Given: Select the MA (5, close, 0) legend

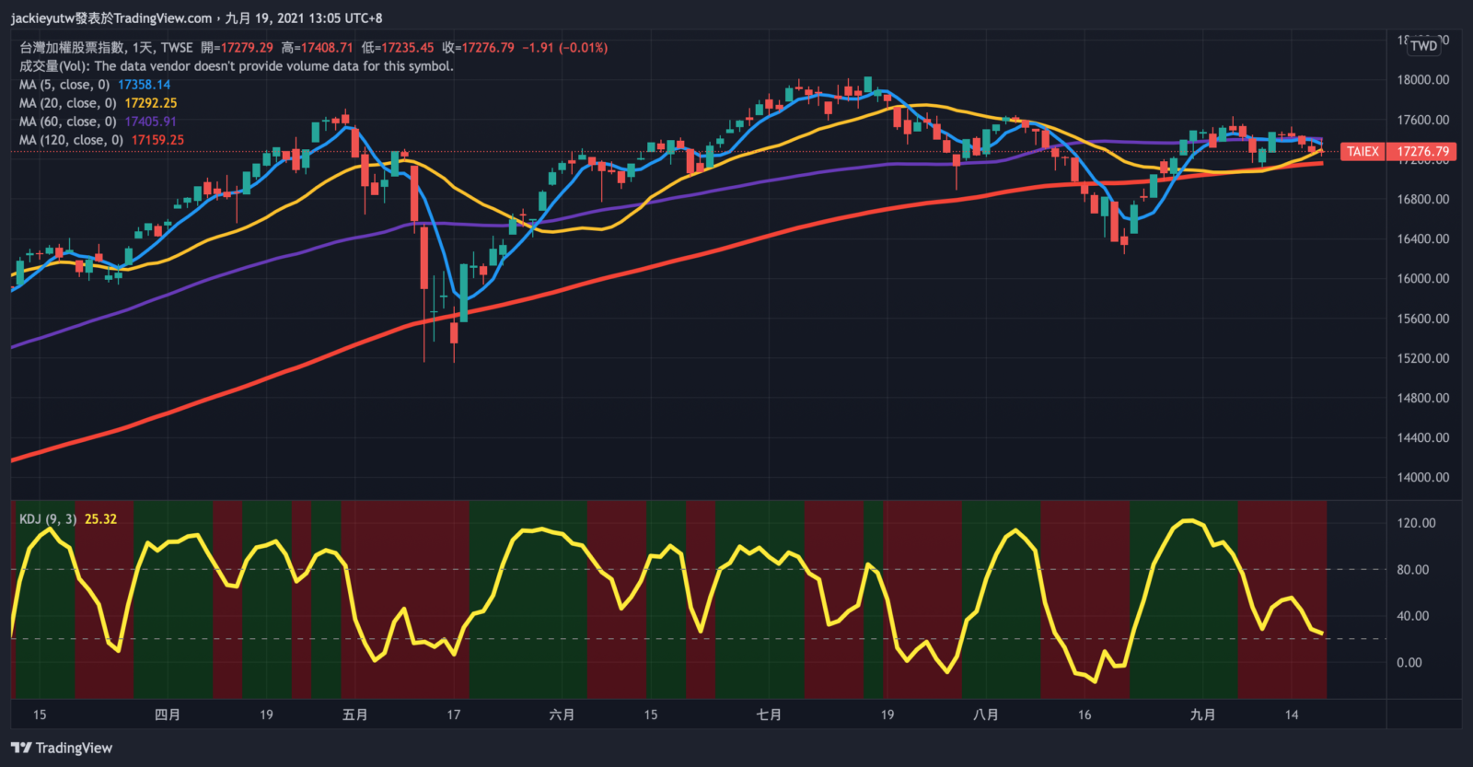Looking at the screenshot, I should 67,85.
